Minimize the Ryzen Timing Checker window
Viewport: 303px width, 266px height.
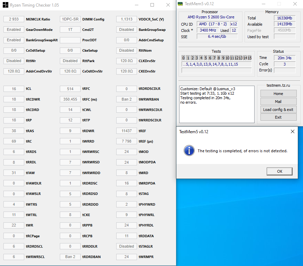click(137, 5)
